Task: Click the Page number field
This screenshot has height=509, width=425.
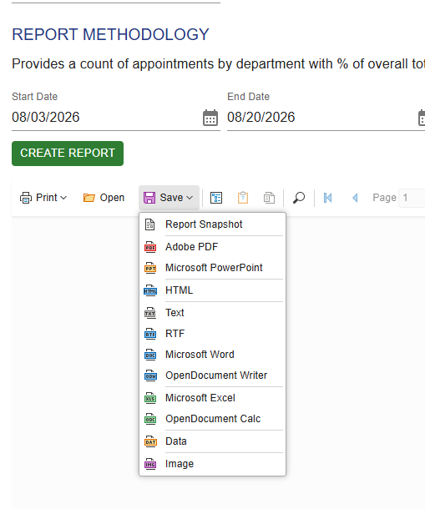Action: pos(412,198)
